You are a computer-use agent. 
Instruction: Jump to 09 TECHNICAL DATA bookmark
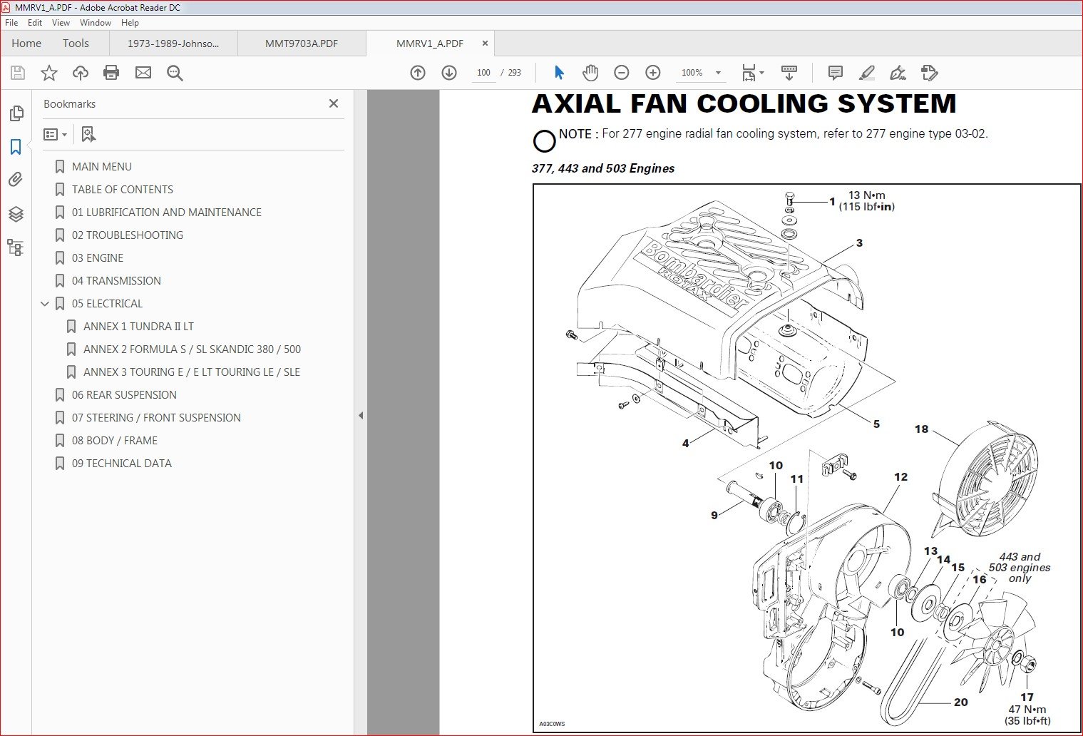point(122,464)
